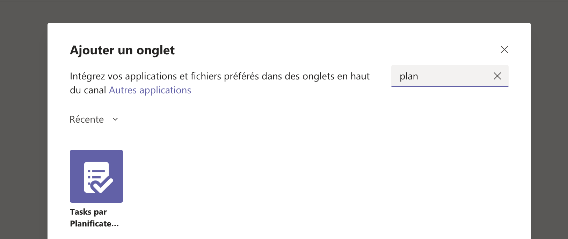Click the word 'Planificate...' under the tile
This screenshot has width=568, height=239.
point(94,224)
